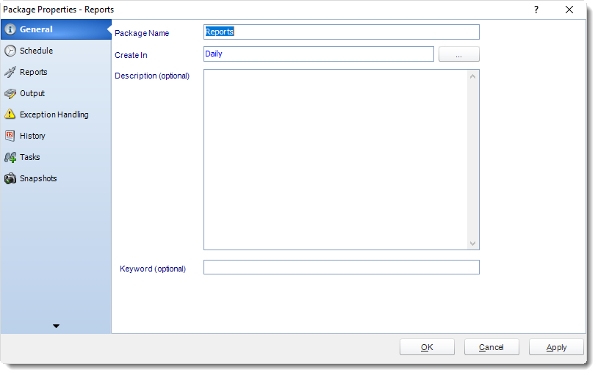This screenshot has width=598, height=375.
Task: Click the Cancel button
Action: pyautogui.click(x=491, y=347)
